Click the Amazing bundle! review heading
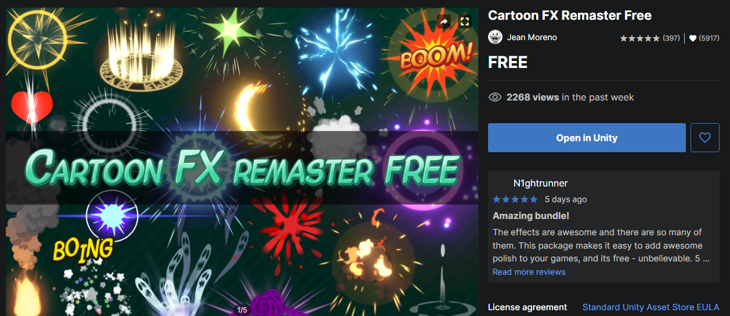 pyautogui.click(x=531, y=216)
